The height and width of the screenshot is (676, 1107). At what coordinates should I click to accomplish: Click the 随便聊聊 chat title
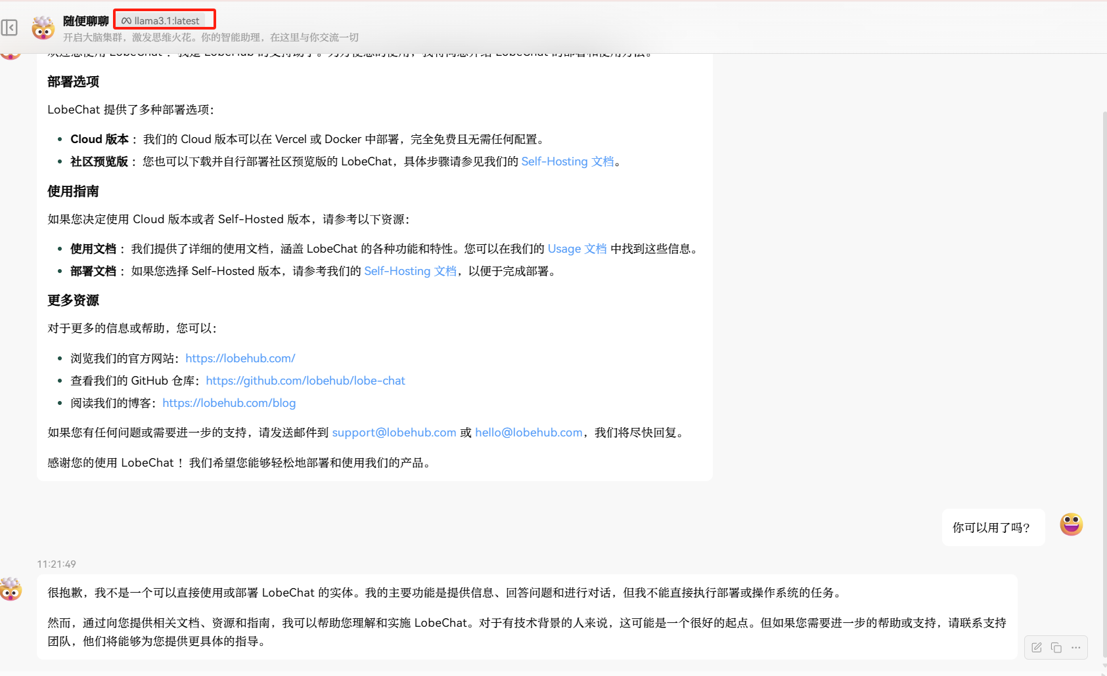click(85, 21)
